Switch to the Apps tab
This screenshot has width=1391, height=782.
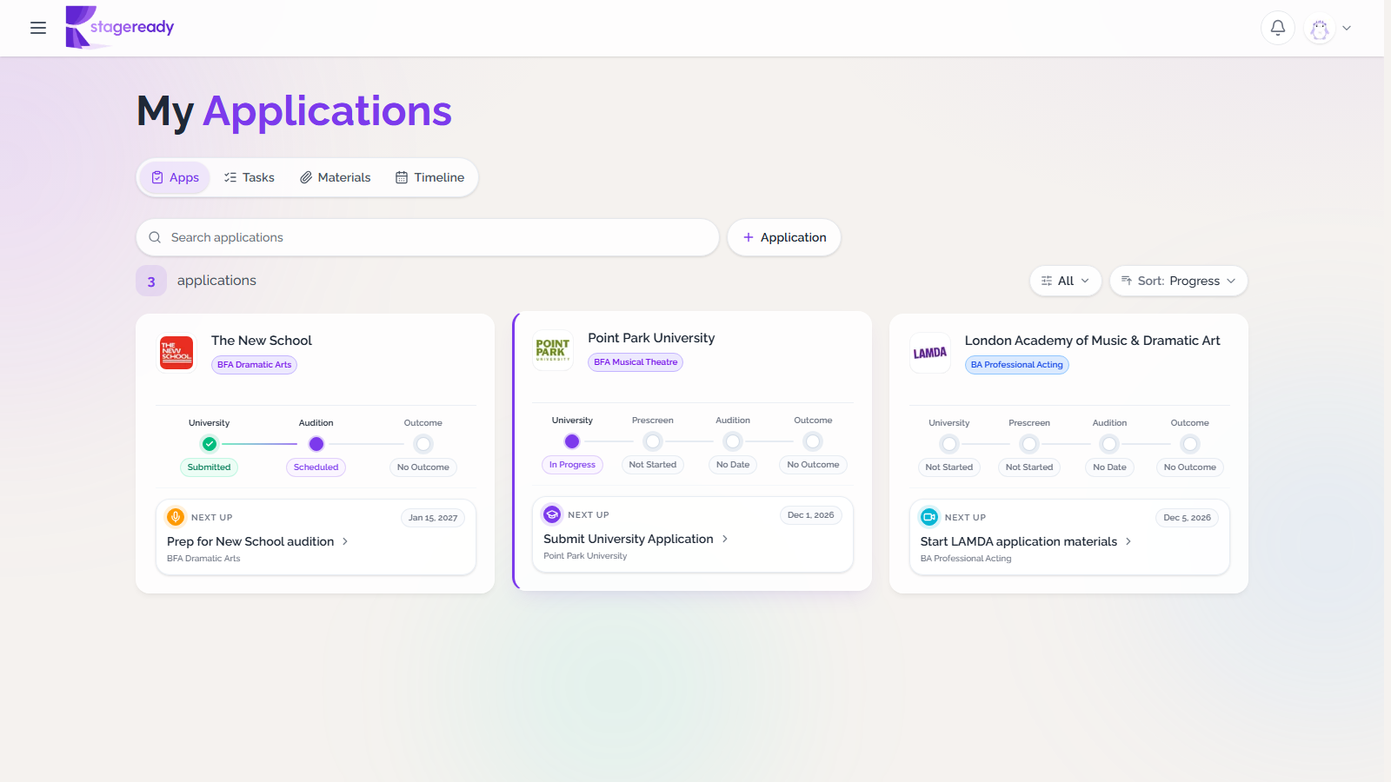click(175, 177)
